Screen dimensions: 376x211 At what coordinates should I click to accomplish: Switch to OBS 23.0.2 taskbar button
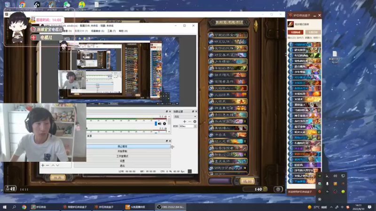171,207
